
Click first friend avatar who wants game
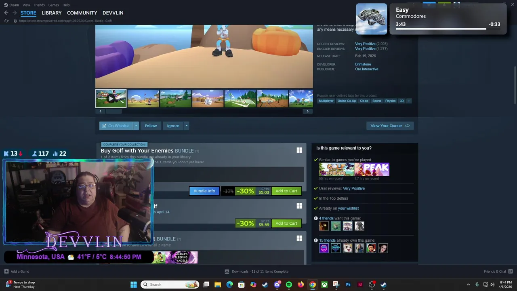(324, 226)
